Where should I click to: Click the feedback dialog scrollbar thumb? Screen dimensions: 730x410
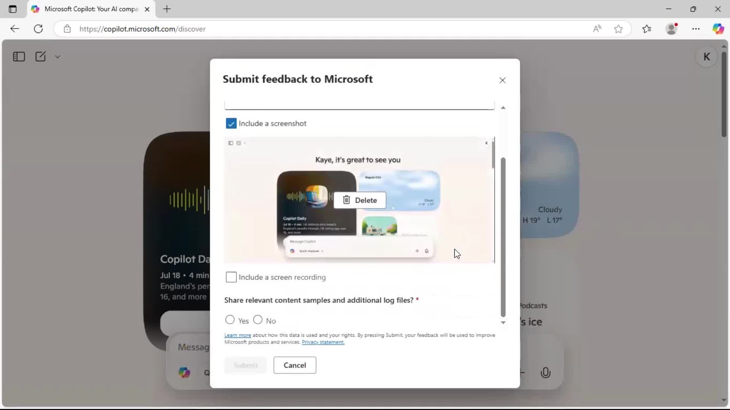503,237
